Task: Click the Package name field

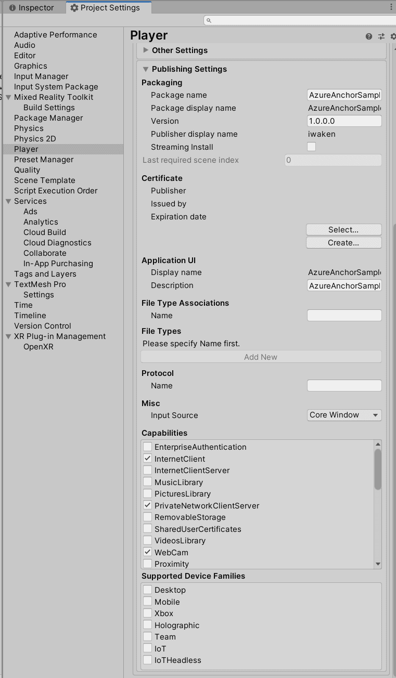Action: [x=344, y=95]
